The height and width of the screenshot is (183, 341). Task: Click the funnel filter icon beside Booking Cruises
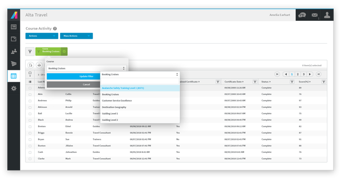coord(30,51)
